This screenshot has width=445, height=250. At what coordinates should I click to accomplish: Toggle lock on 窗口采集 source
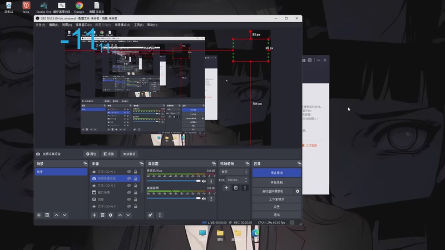tap(135, 192)
